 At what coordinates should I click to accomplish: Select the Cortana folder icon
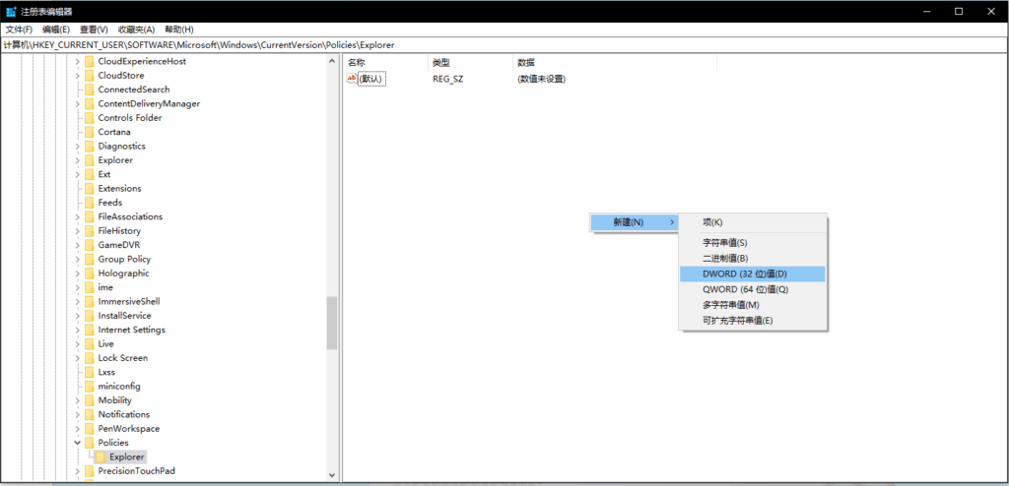point(89,132)
